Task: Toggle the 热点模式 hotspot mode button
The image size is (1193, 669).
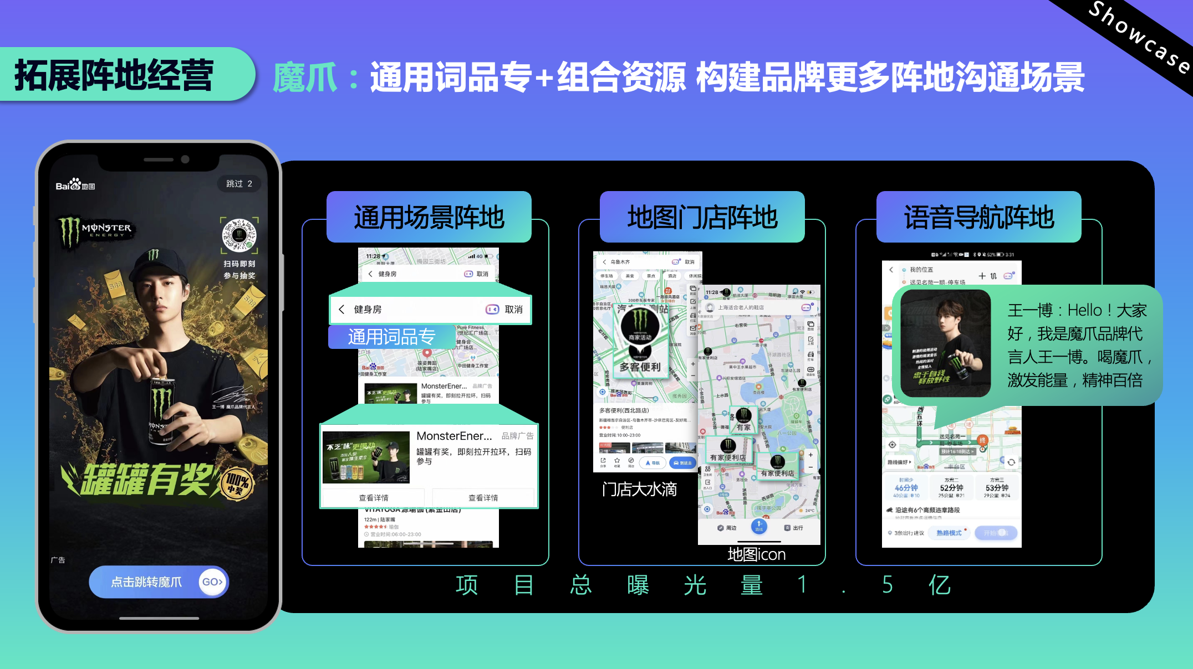Action: coord(950,533)
